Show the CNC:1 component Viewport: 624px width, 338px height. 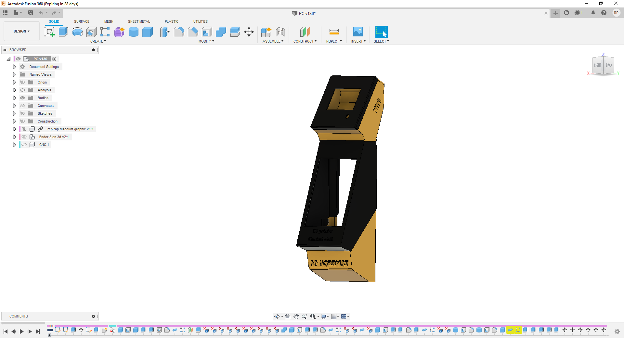24,145
